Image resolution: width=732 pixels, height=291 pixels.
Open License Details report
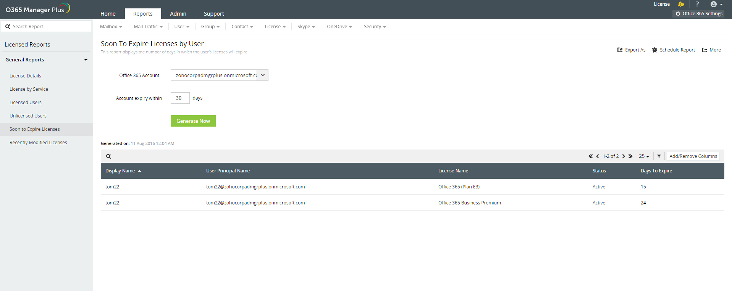[25, 76]
